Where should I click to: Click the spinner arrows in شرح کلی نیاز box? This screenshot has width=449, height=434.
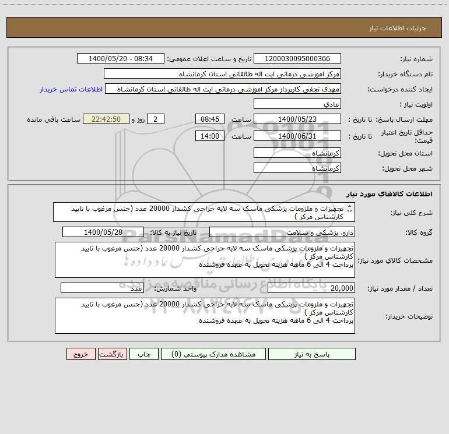pyautogui.click(x=349, y=209)
